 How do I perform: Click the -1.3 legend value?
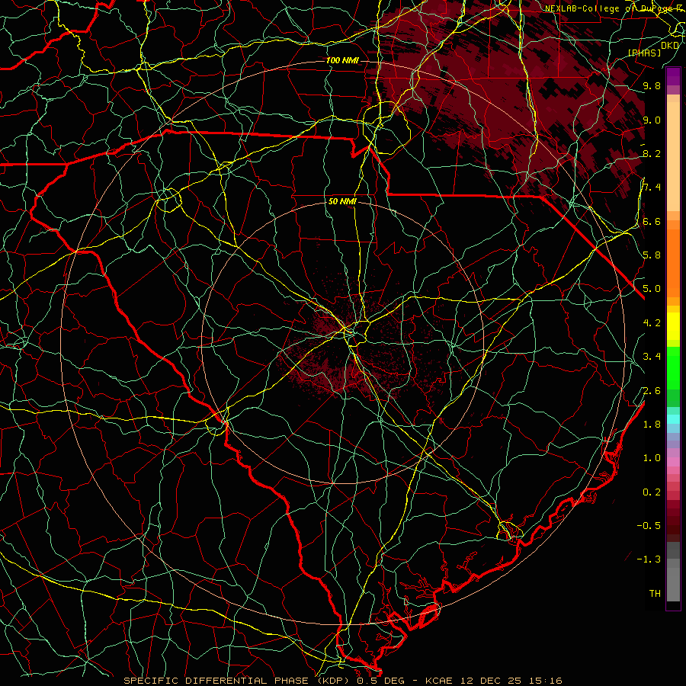649,559
